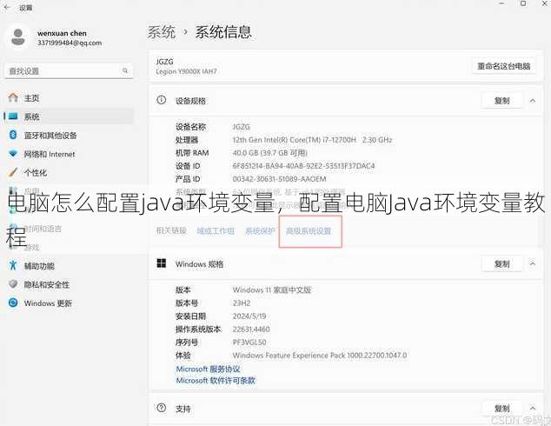
Task: Open 系统保护 link
Action: click(260, 231)
